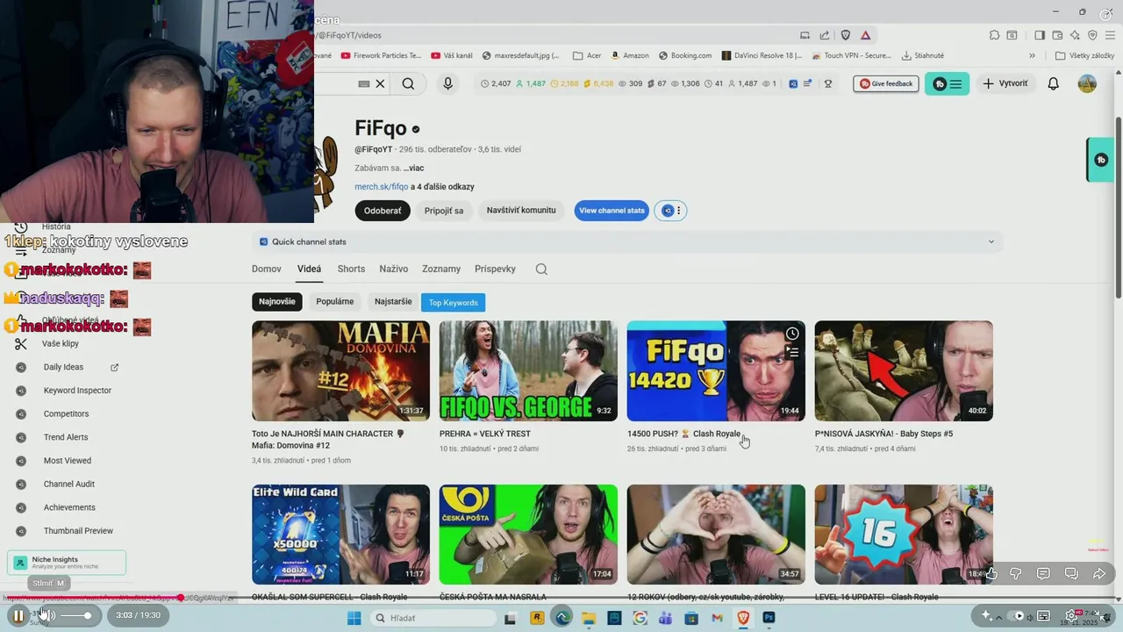Screen dimensions: 1123x632
Task: Select the Populárne filter chip
Action: [335, 302]
